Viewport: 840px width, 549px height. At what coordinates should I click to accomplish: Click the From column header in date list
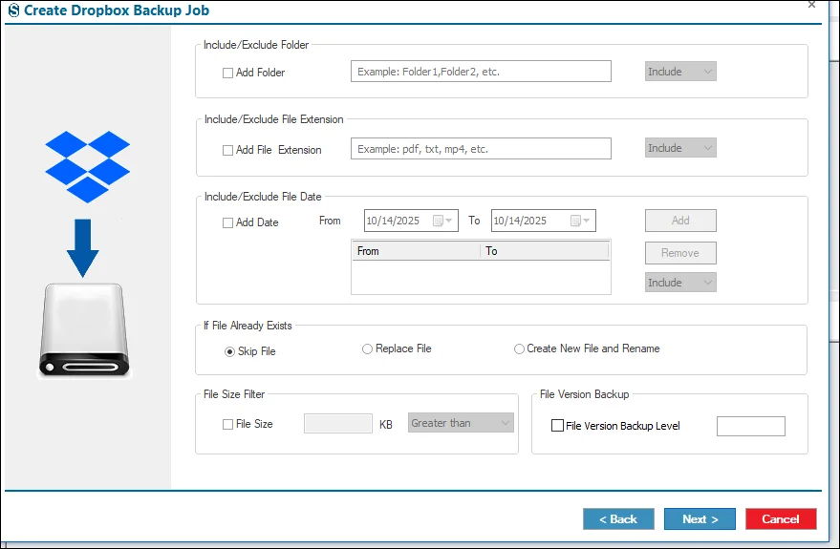click(417, 251)
